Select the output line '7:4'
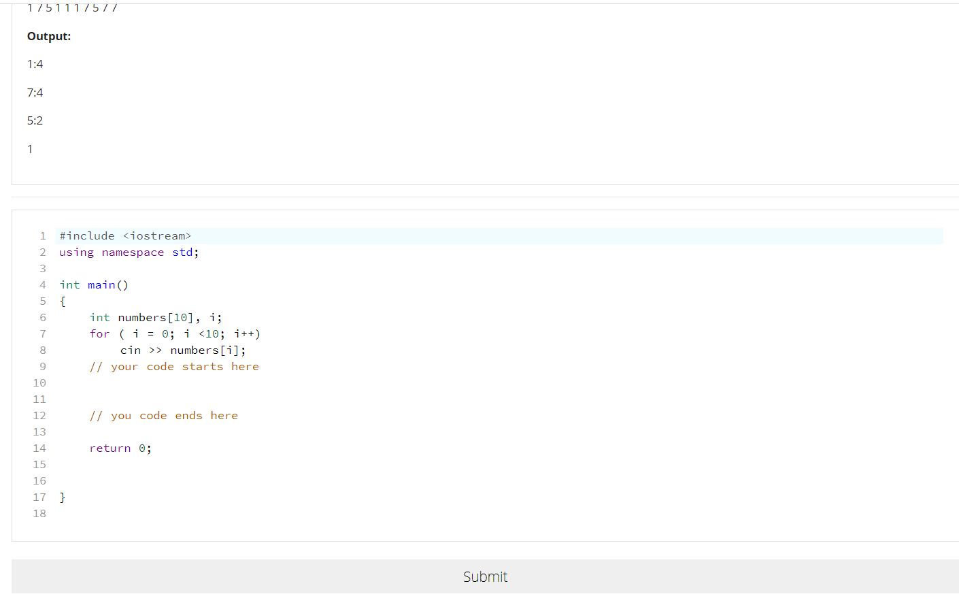 (x=35, y=92)
